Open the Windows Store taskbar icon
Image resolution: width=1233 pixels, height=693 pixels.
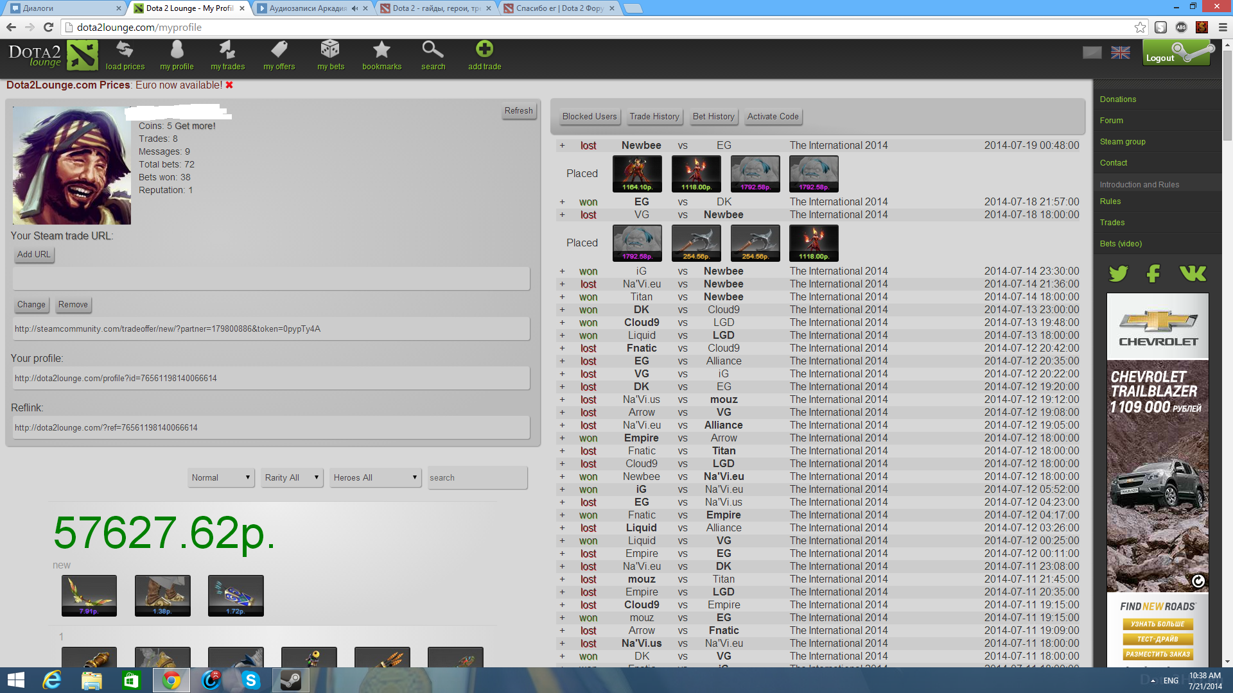pyautogui.click(x=131, y=680)
